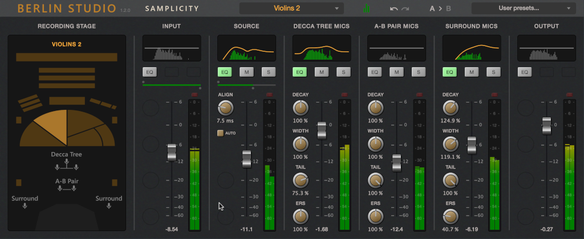This screenshot has height=239, width=584.
Task: Enable the AUTO align checkbox
Action: coord(221,133)
